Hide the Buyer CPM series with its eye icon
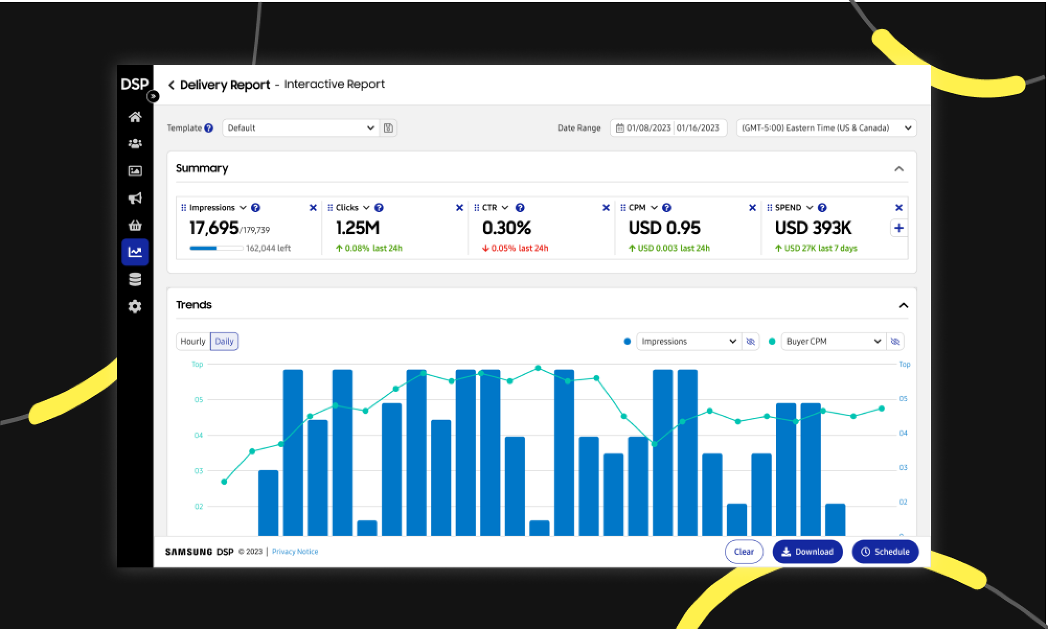 tap(895, 342)
